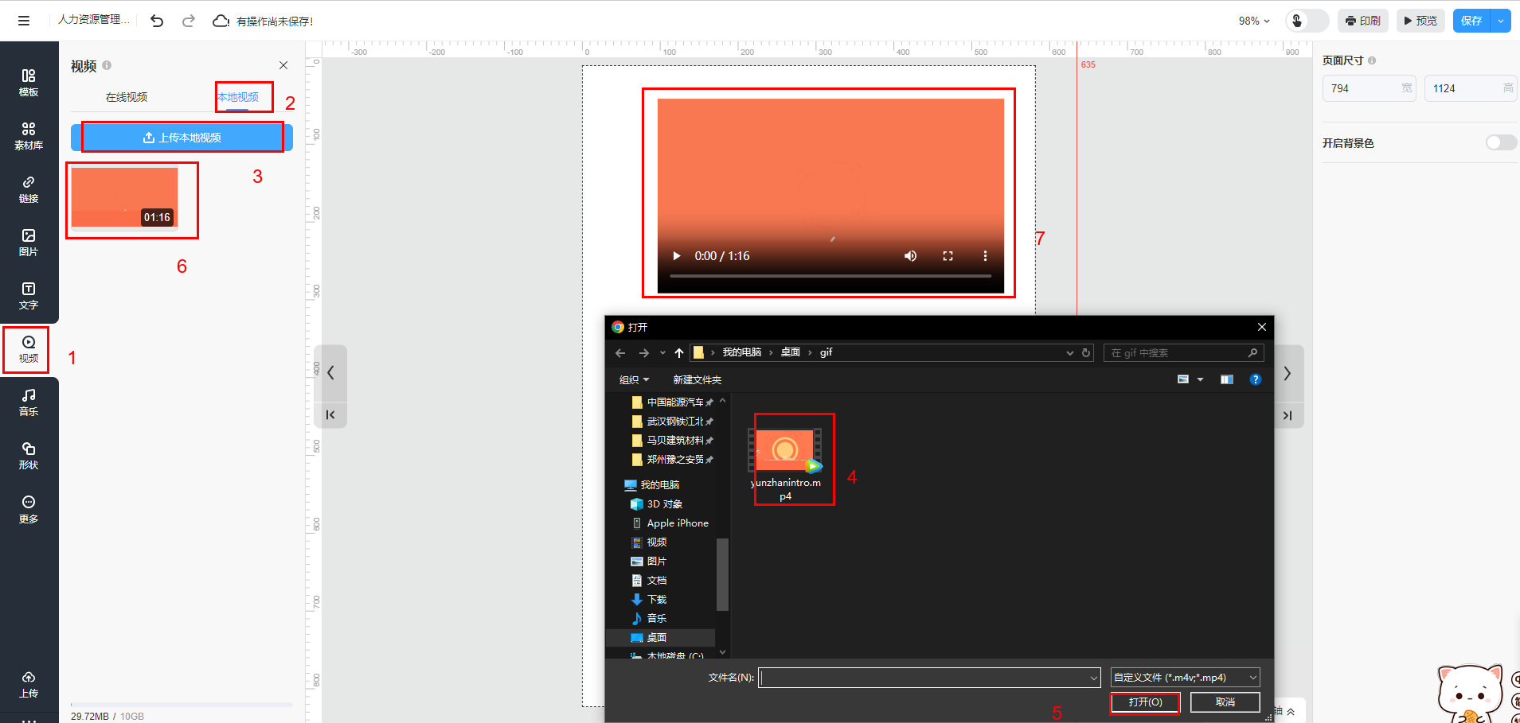Image resolution: width=1520 pixels, height=723 pixels.
Task: Toggle the mouse mode switch in toolbar
Action: tap(1306, 21)
